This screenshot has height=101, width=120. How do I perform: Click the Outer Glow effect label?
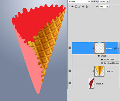click(x=109, y=59)
